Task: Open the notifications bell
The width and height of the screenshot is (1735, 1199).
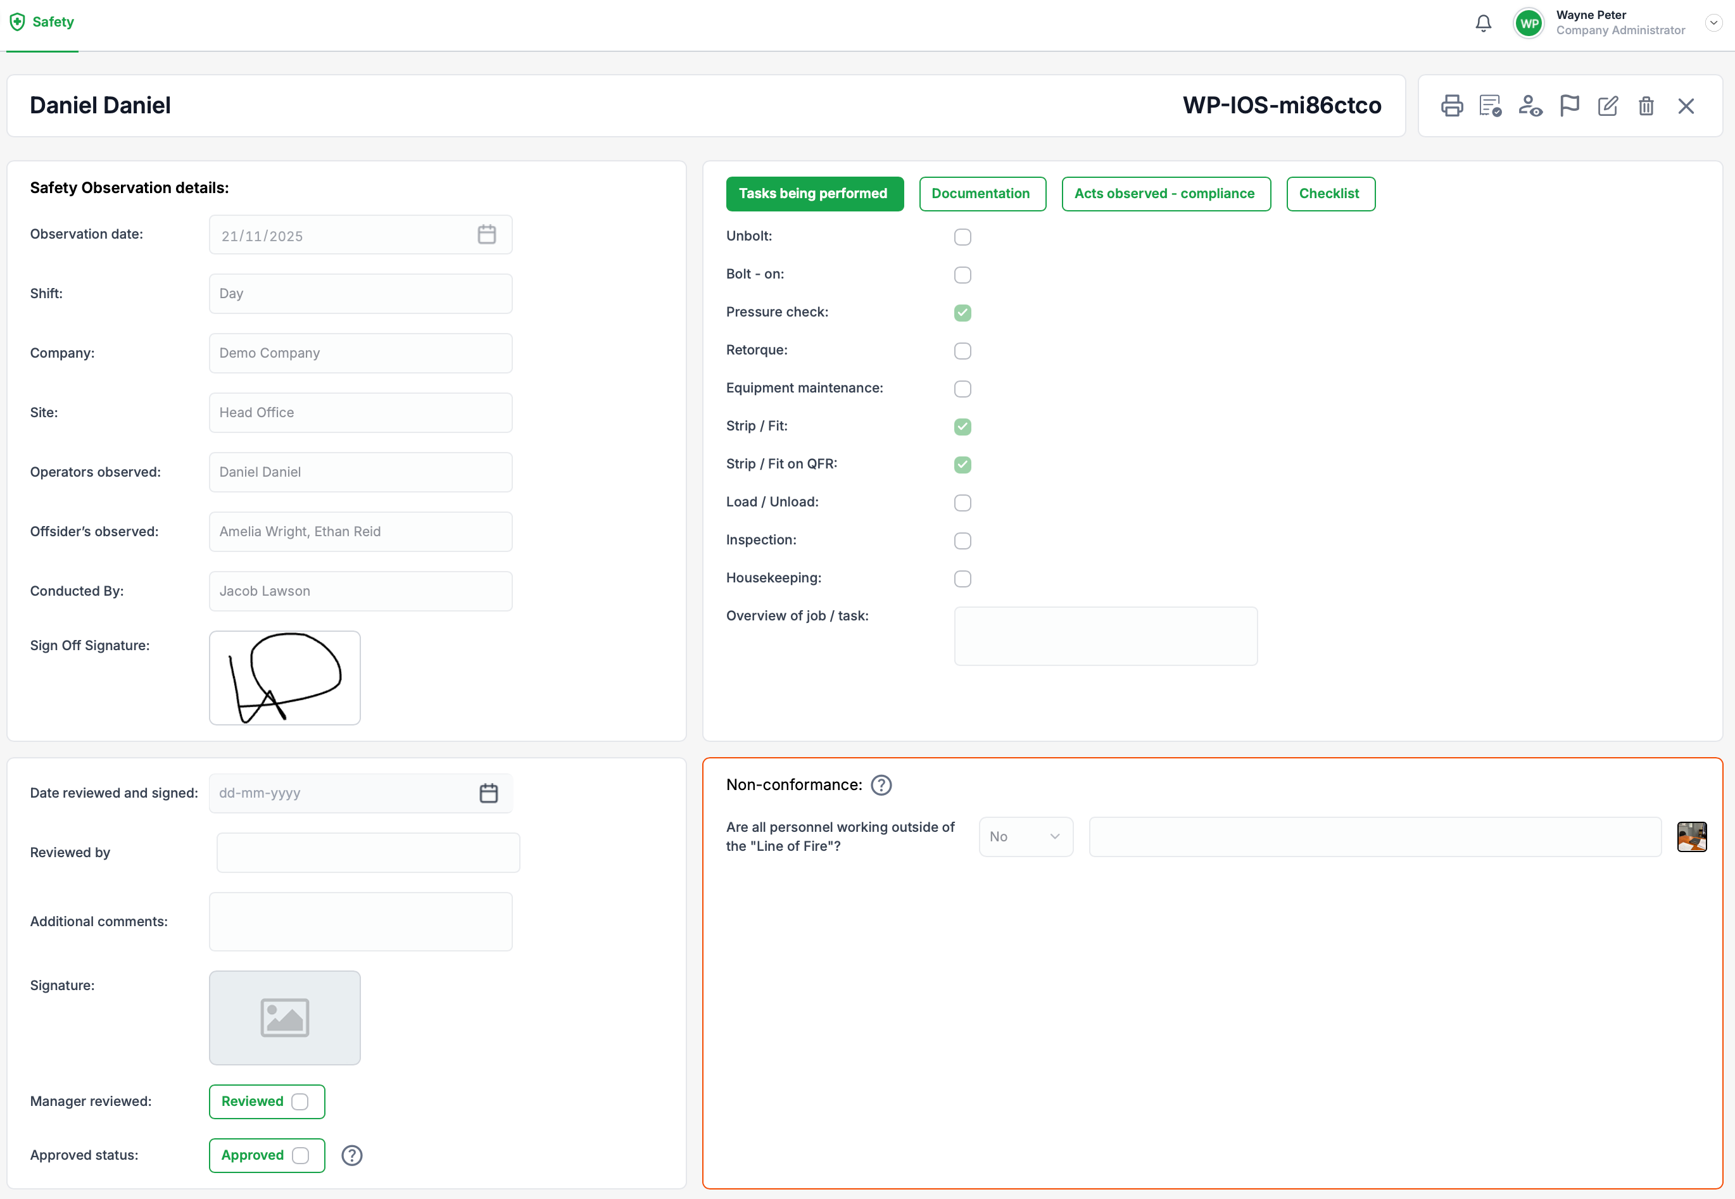Action: [x=1483, y=23]
